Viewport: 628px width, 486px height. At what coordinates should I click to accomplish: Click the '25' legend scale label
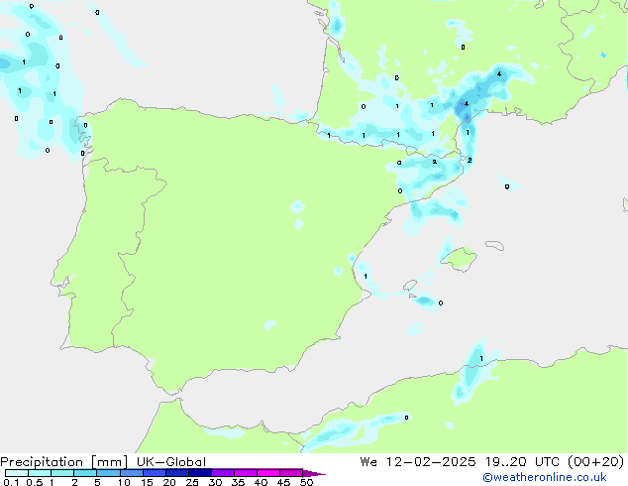[192, 482]
